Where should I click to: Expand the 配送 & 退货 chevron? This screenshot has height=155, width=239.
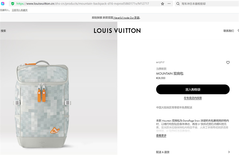[229, 152]
